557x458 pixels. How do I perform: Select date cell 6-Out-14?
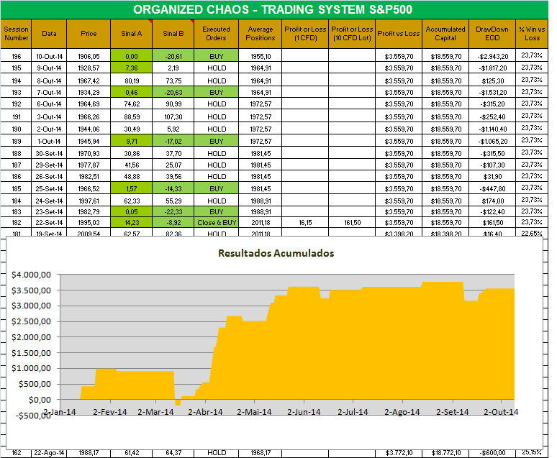click(x=49, y=104)
